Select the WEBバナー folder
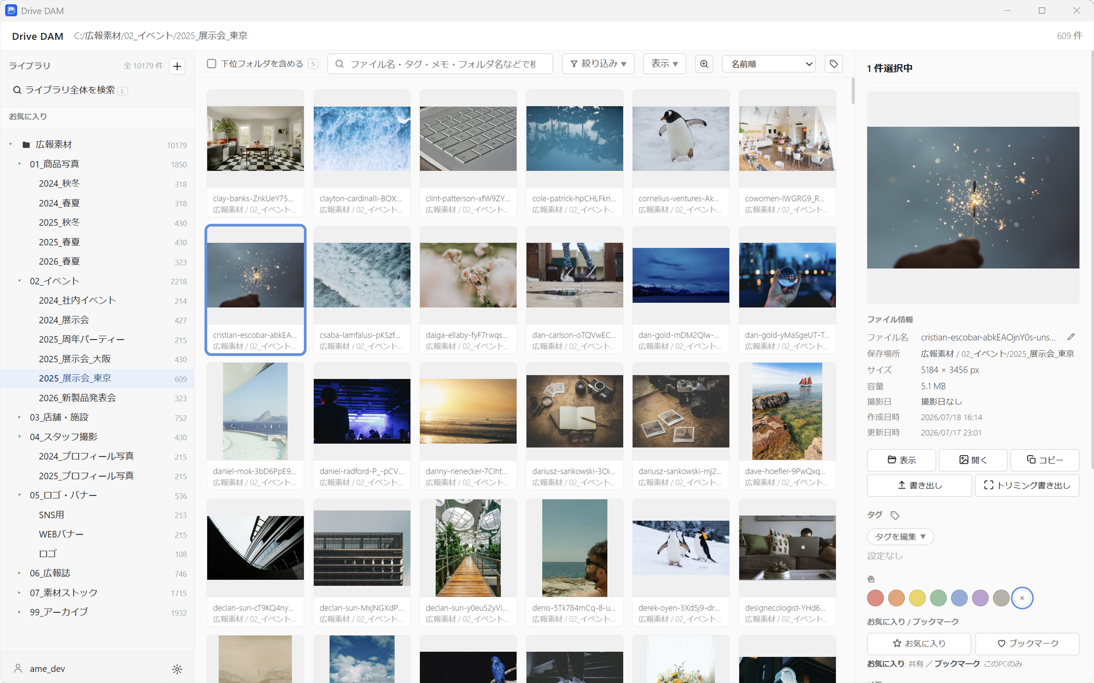 [x=97, y=534]
